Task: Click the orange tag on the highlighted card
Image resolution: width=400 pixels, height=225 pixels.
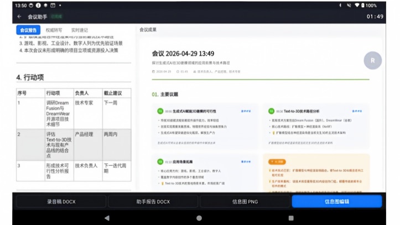Action: [x=277, y=161]
